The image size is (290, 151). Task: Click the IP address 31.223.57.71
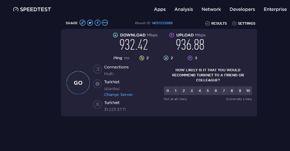tap(115, 109)
